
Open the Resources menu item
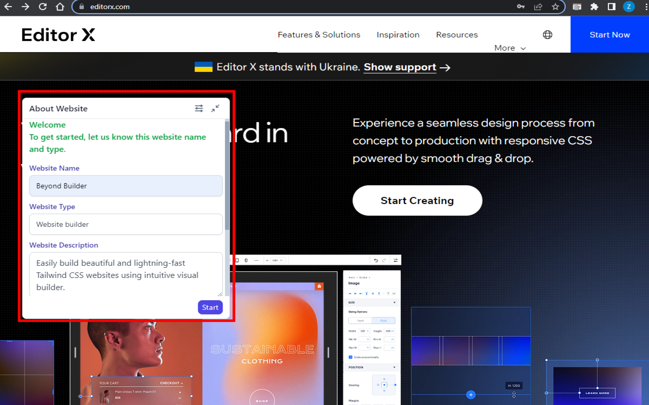457,34
